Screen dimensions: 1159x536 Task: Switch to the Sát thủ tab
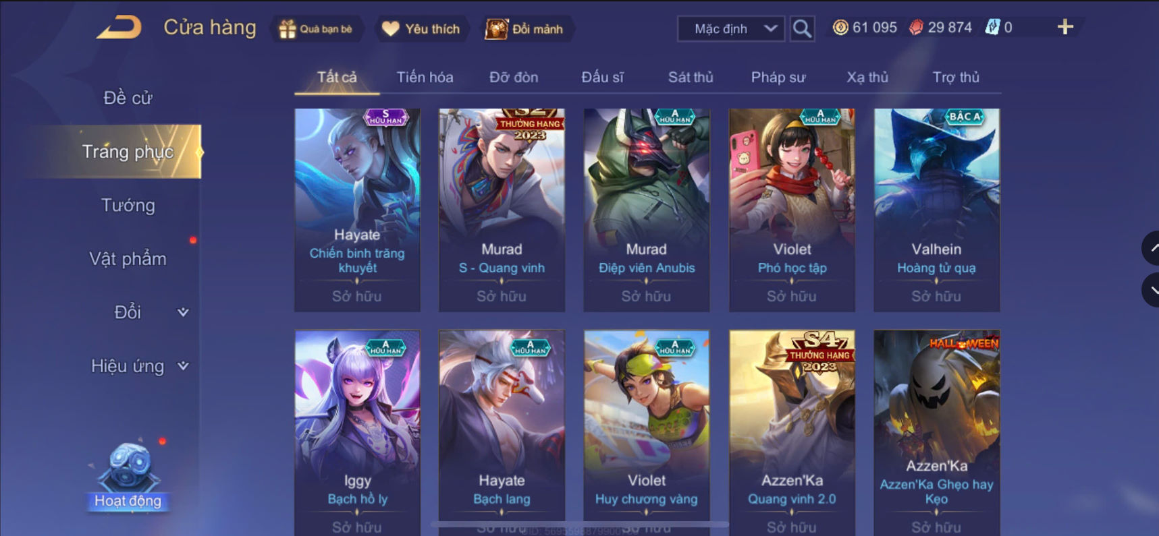point(690,77)
